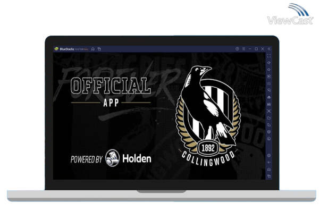Click the macro recorder sidebar icon
The height and width of the screenshot is (220, 320).
point(269,90)
